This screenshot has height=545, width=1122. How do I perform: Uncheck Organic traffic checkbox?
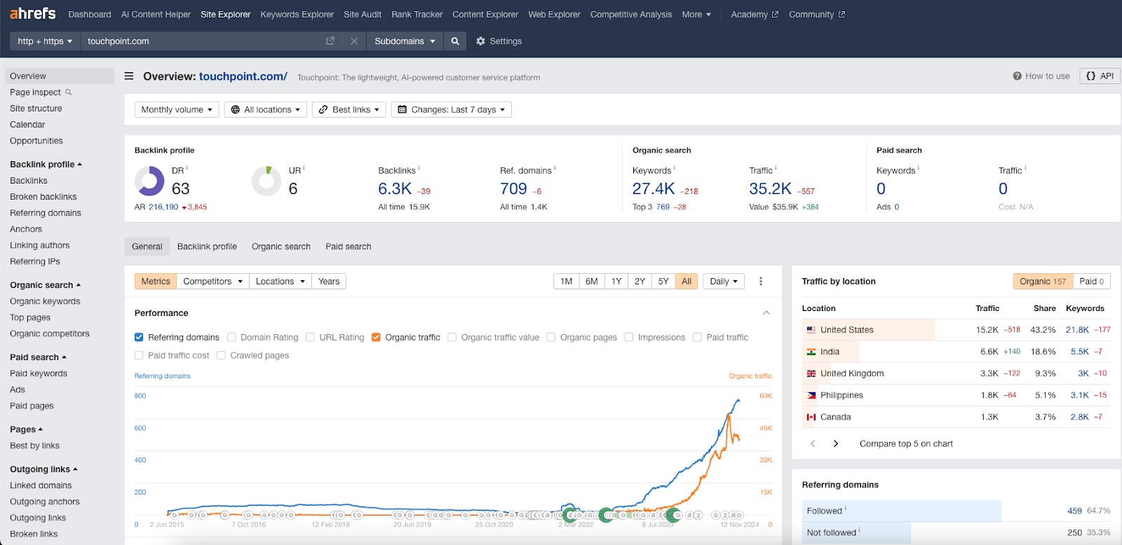[376, 337]
